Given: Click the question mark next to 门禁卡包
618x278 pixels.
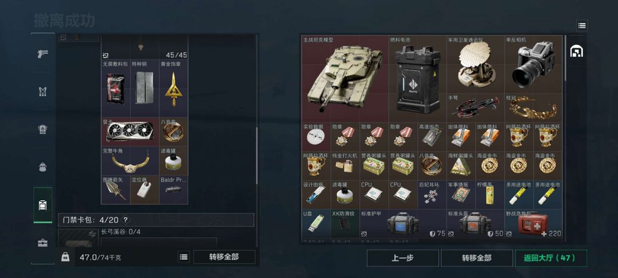Looking at the screenshot, I should coord(125,220).
